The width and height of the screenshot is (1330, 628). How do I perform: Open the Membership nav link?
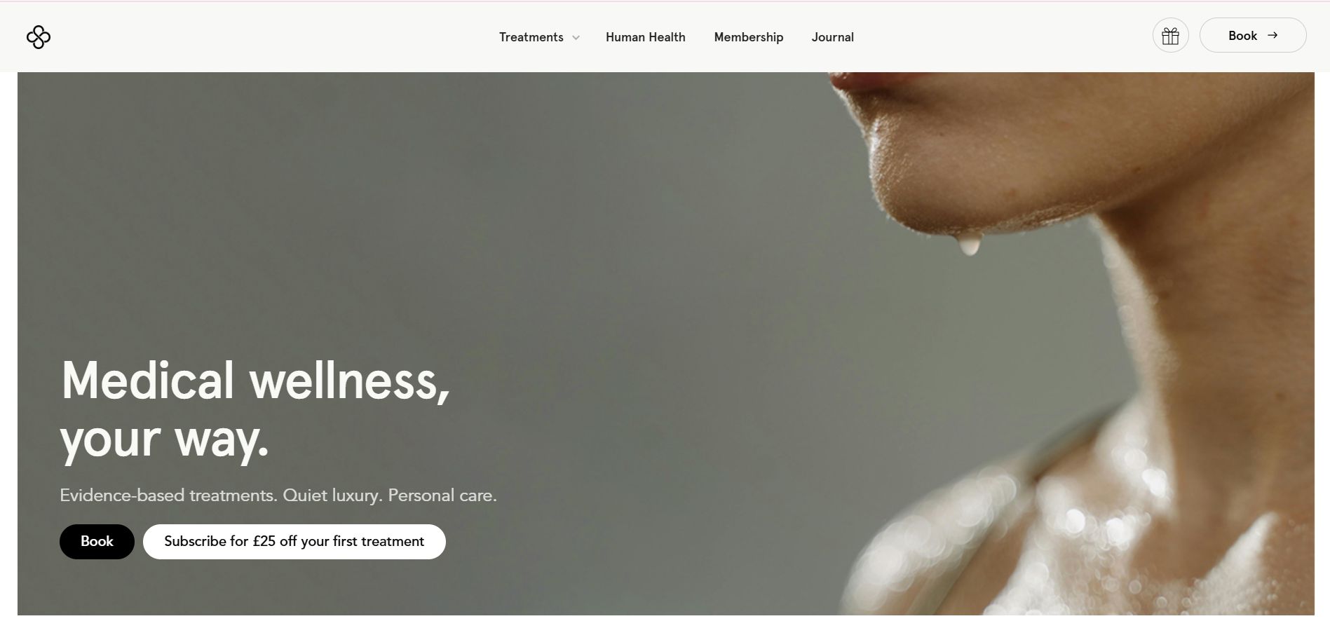point(749,37)
